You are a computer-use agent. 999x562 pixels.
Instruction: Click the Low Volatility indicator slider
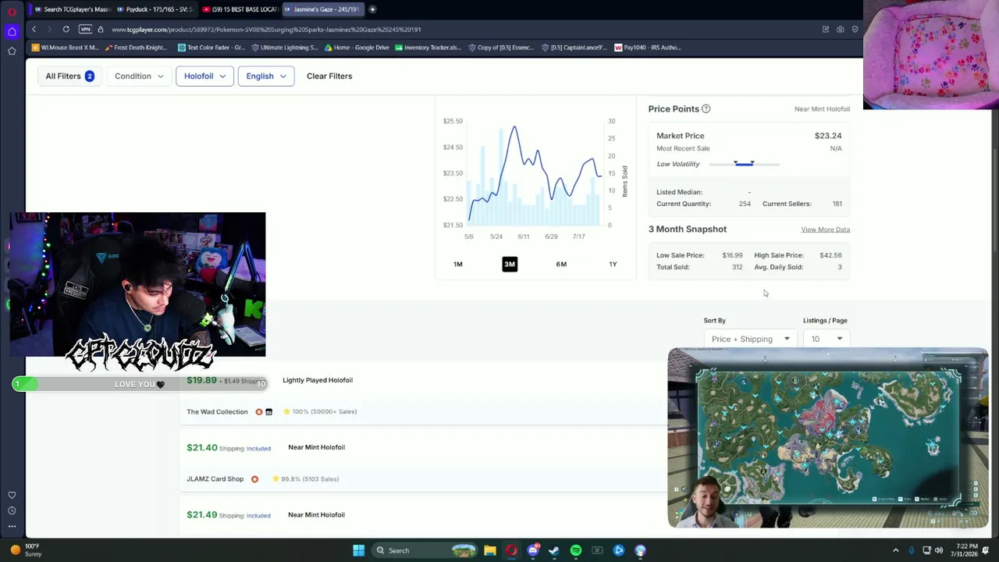745,164
